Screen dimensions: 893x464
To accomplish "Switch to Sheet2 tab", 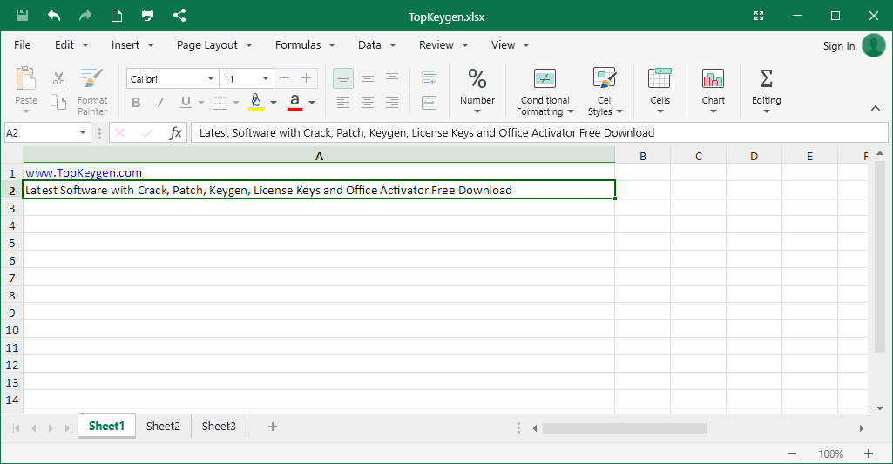I will click(x=163, y=426).
